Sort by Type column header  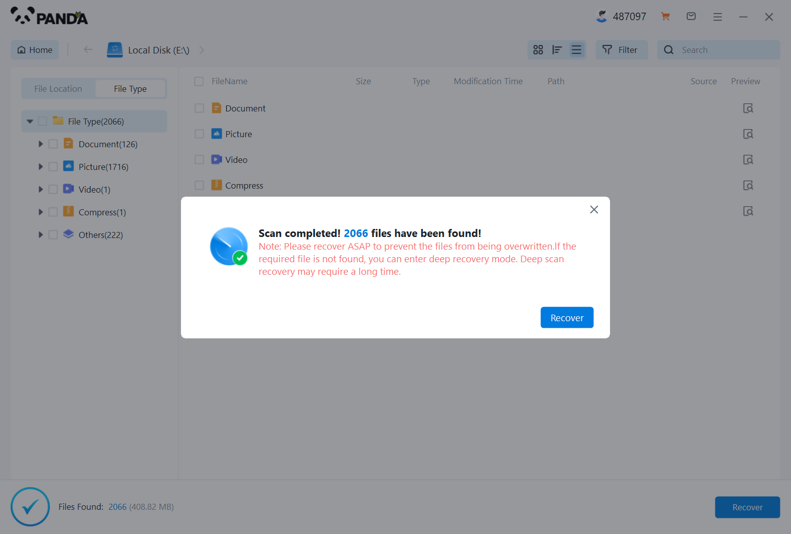pos(421,81)
